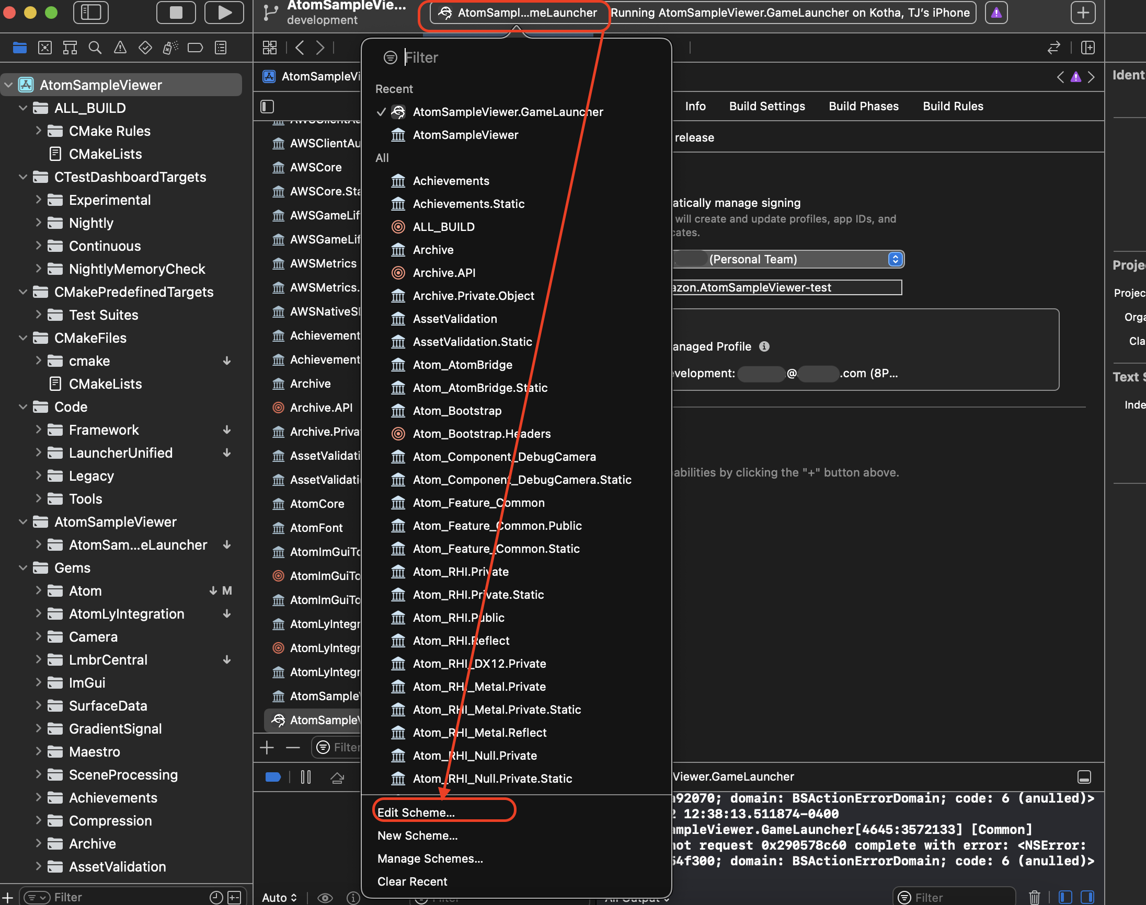Click the Library plus button
Image resolution: width=1146 pixels, height=905 pixels.
tap(1082, 13)
